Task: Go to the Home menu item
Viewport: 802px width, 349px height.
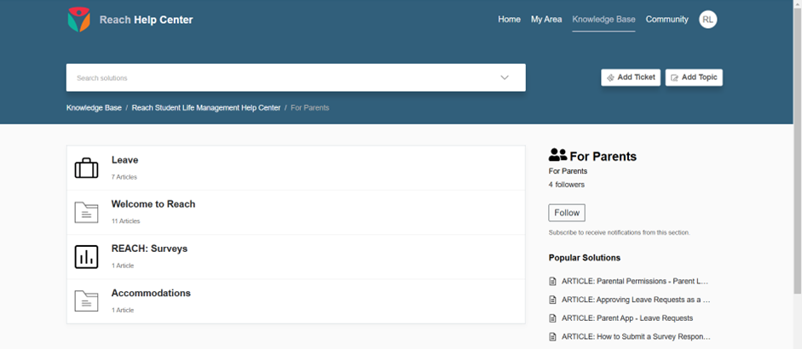Action: click(x=510, y=20)
